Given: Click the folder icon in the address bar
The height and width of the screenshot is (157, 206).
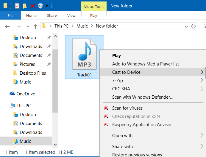Looking at the screenshot, I should pos(44,26).
